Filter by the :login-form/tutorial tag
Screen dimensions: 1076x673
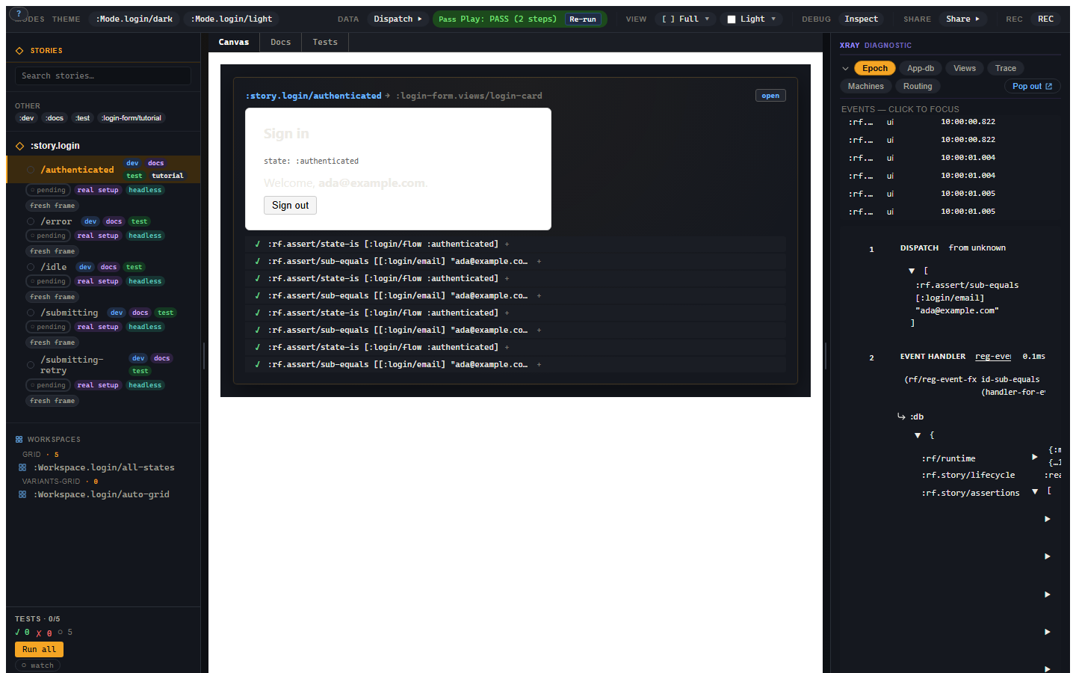(x=132, y=118)
